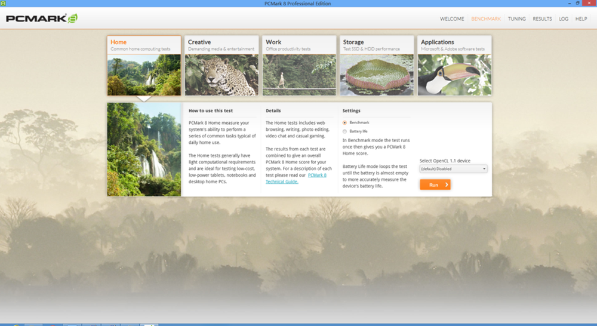Click 'Office productivity tests' subtitle
The height and width of the screenshot is (326, 597).
pos(288,49)
